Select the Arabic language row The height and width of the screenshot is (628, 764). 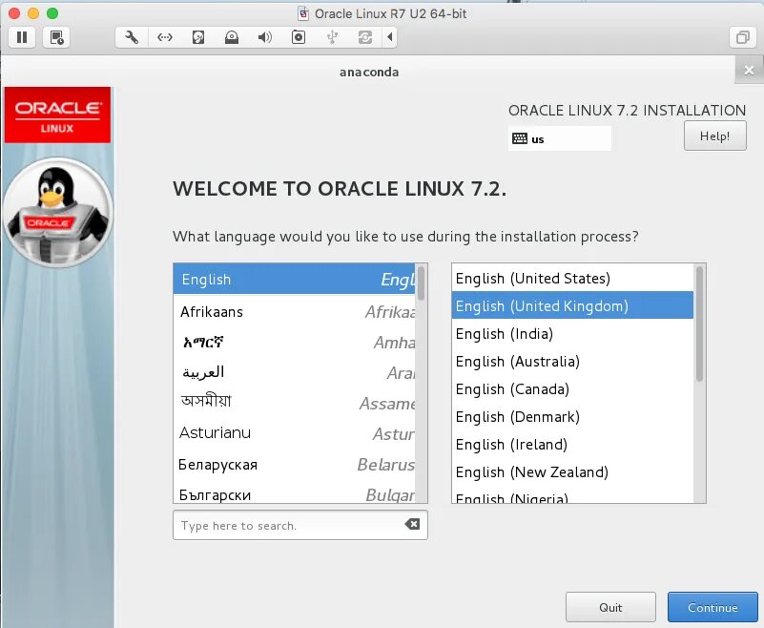(295, 373)
